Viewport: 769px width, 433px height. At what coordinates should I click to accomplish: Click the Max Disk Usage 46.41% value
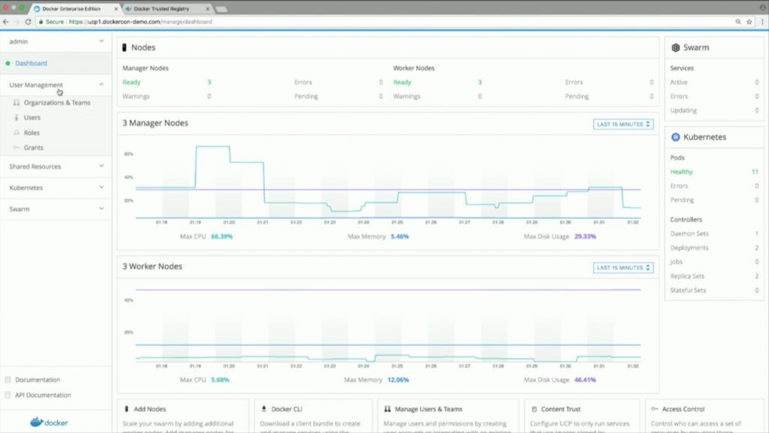click(x=585, y=380)
